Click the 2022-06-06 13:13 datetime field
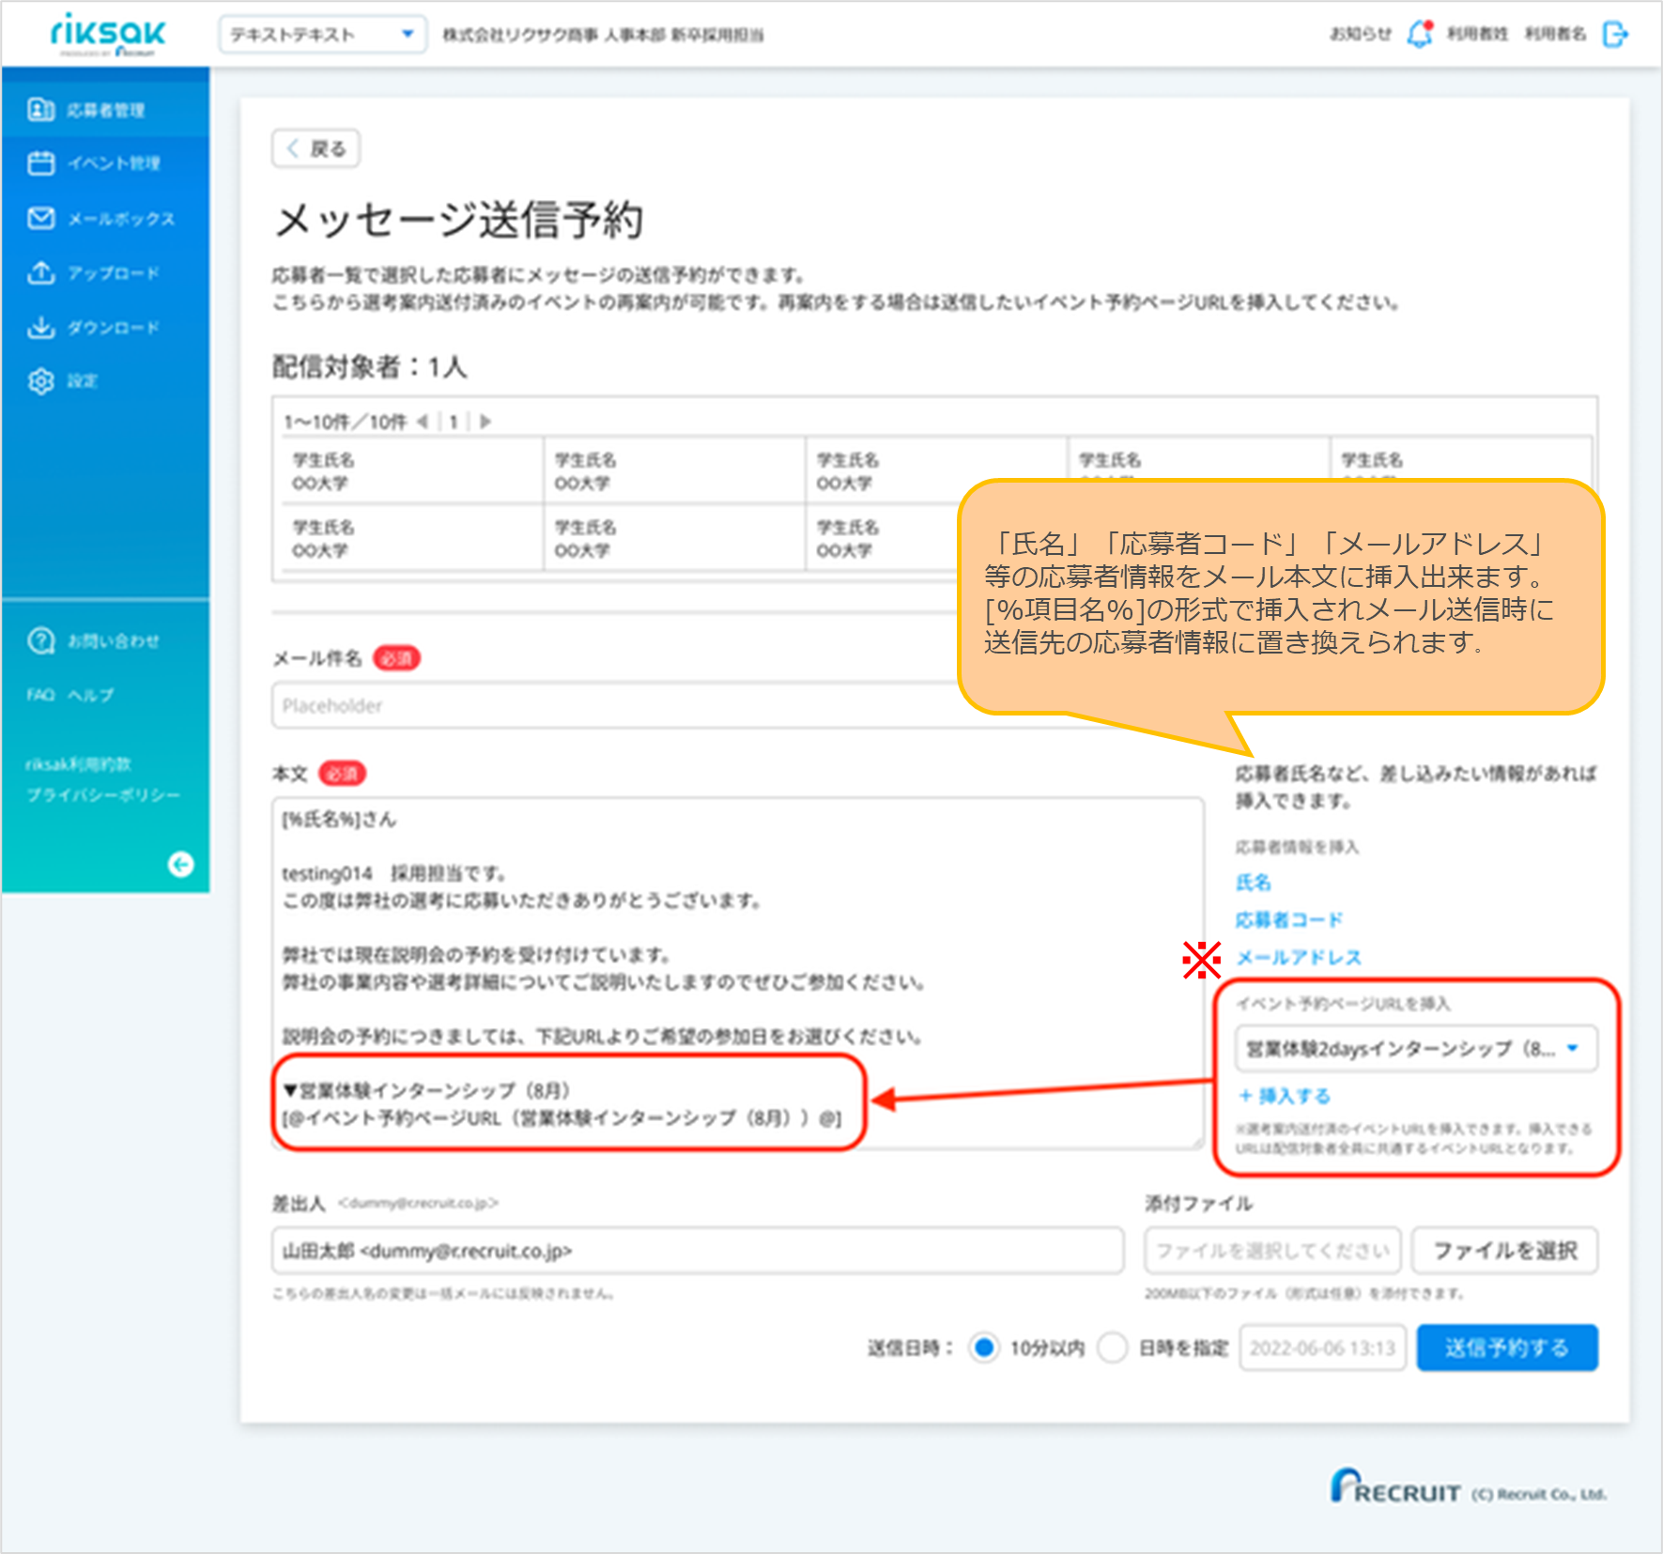1663x1554 pixels. click(x=1322, y=1346)
